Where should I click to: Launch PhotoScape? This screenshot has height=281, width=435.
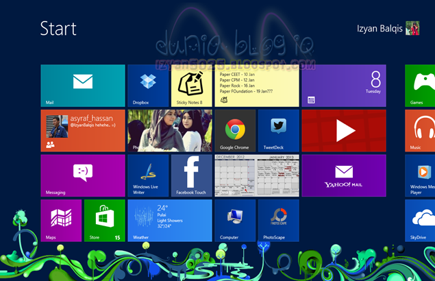pos(279,221)
